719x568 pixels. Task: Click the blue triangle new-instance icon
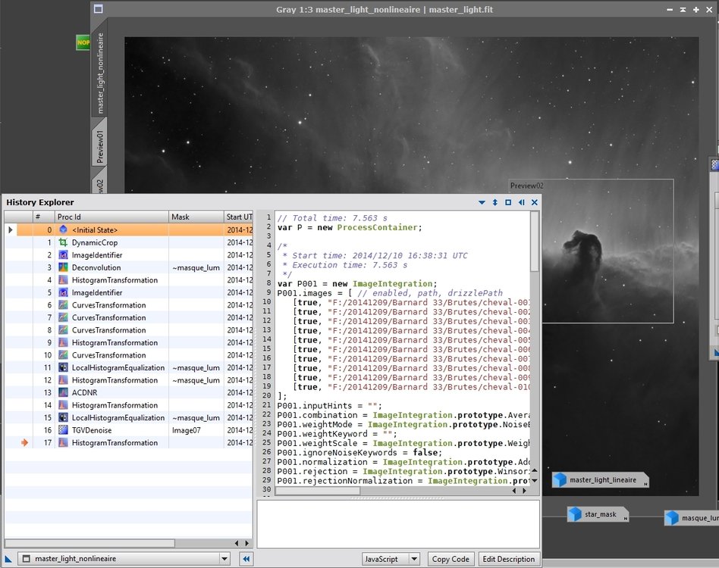coord(9,559)
